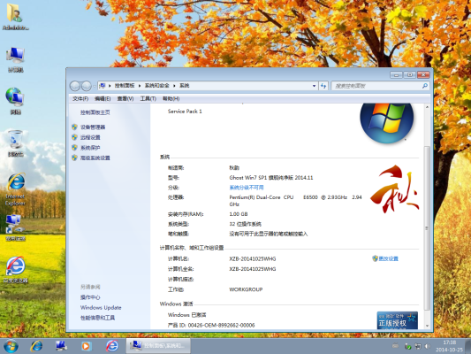The width and height of the screenshot is (471, 354).
Task: Go forward with the navigation forward arrow
Action: [87, 86]
